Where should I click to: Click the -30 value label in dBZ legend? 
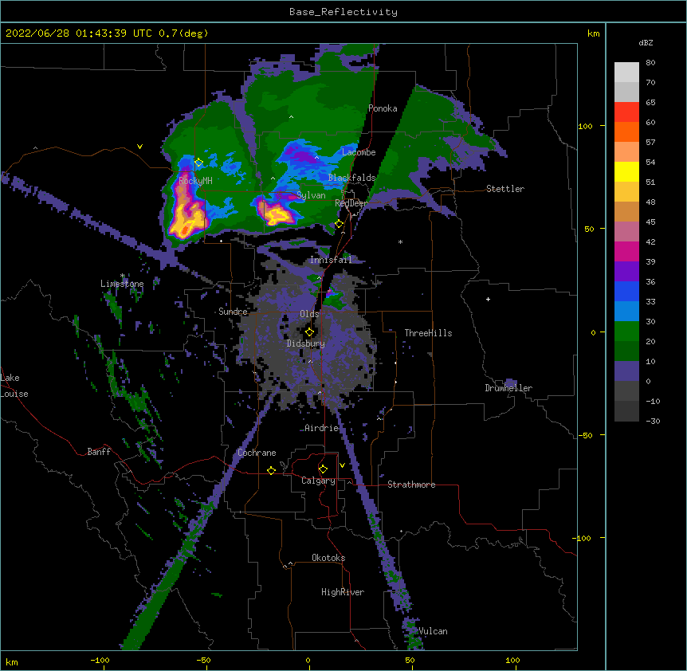pyautogui.click(x=653, y=421)
